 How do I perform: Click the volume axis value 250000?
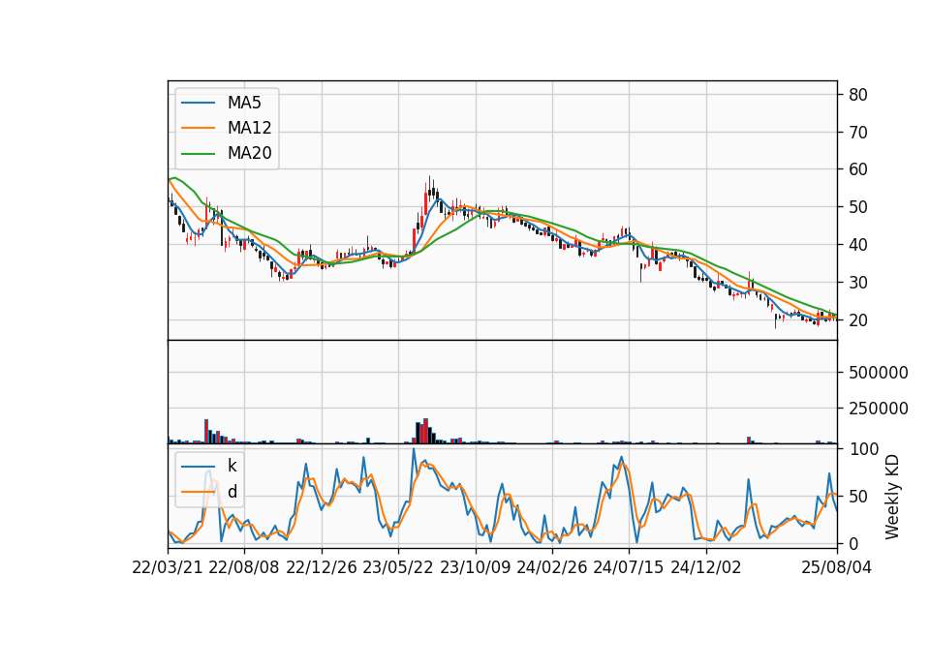(879, 409)
